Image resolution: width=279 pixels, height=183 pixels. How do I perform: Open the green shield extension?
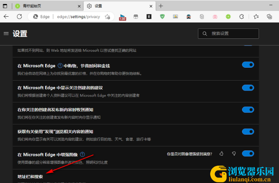click(x=162, y=17)
